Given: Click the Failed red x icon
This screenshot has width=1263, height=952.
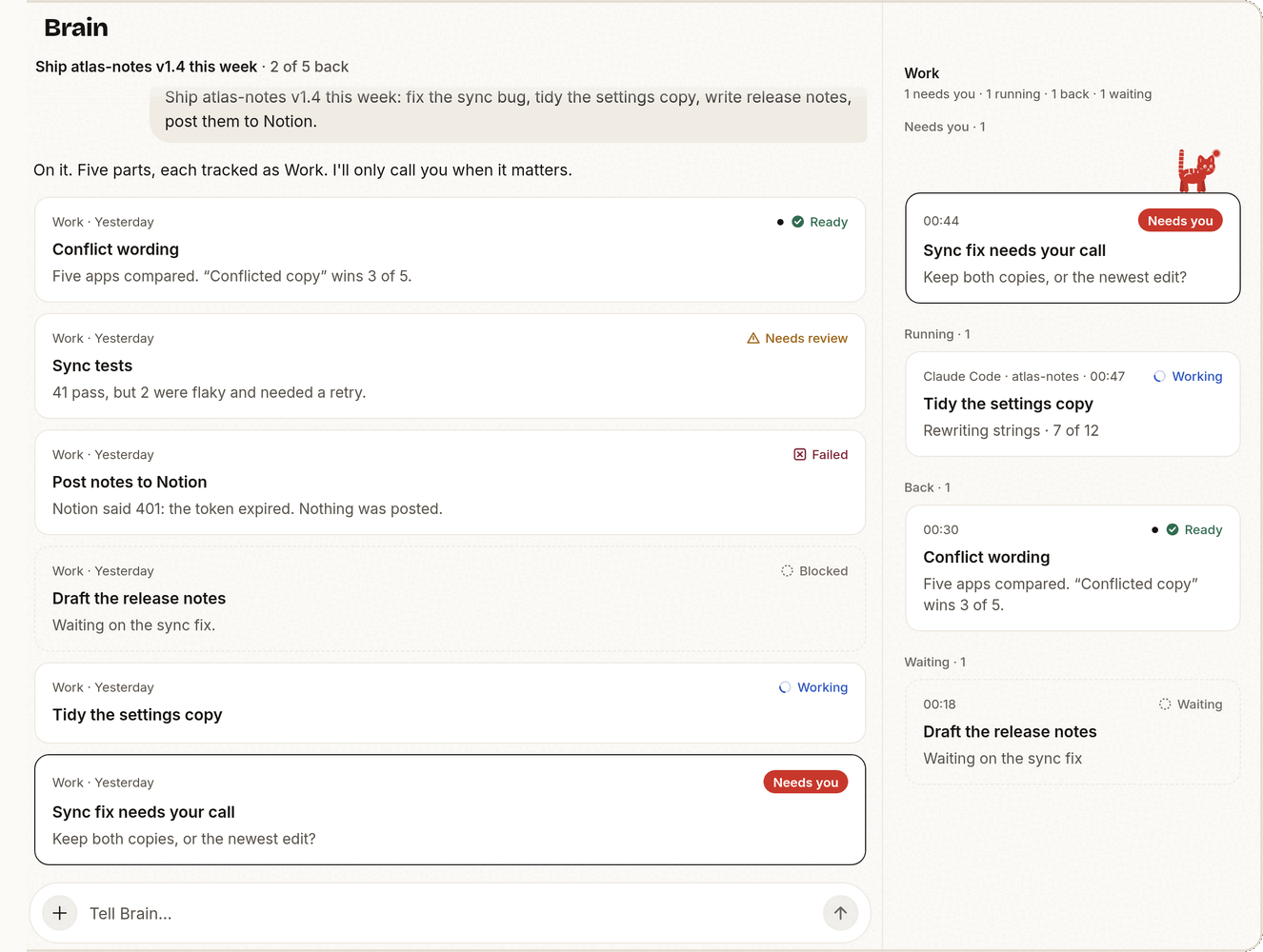Looking at the screenshot, I should pos(800,454).
